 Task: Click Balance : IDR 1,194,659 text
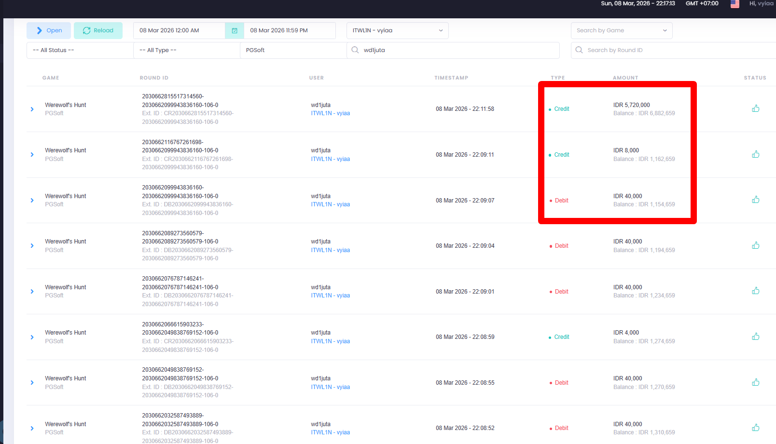[644, 250]
